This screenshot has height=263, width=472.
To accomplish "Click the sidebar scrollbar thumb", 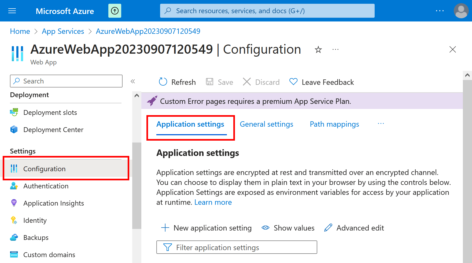I will coord(137,186).
